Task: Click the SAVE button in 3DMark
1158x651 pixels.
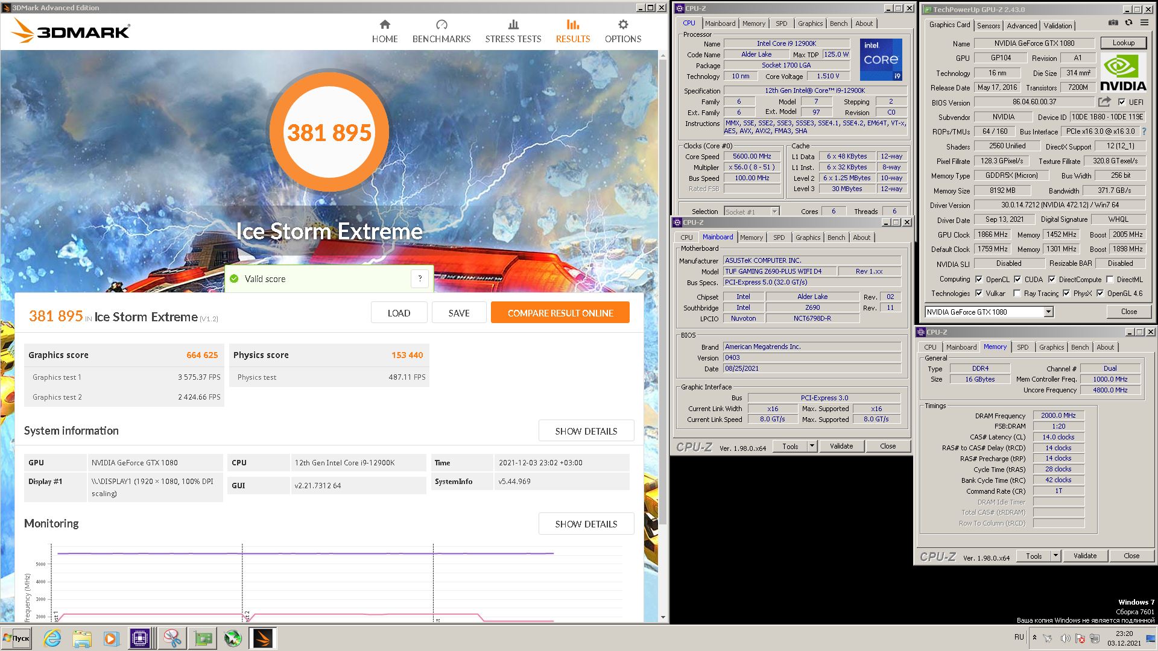Action: coord(459,313)
